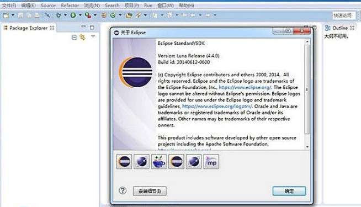Open the 编辑(E) menu
This screenshot has height=207, width=361.
coord(28,6)
